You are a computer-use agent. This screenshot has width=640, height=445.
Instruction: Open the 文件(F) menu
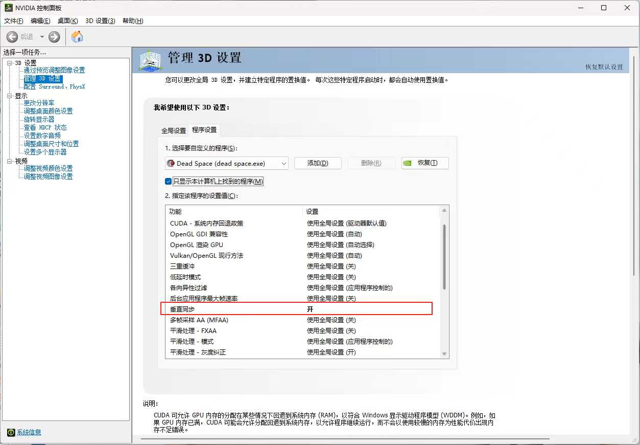[14, 21]
